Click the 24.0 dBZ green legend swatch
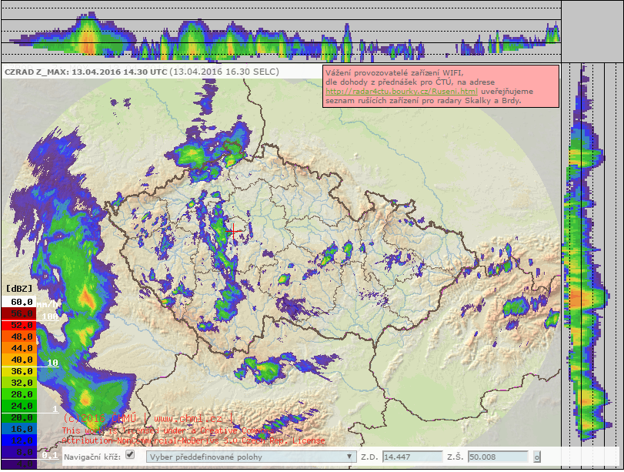The width and height of the screenshot is (624, 472). pos(18,406)
